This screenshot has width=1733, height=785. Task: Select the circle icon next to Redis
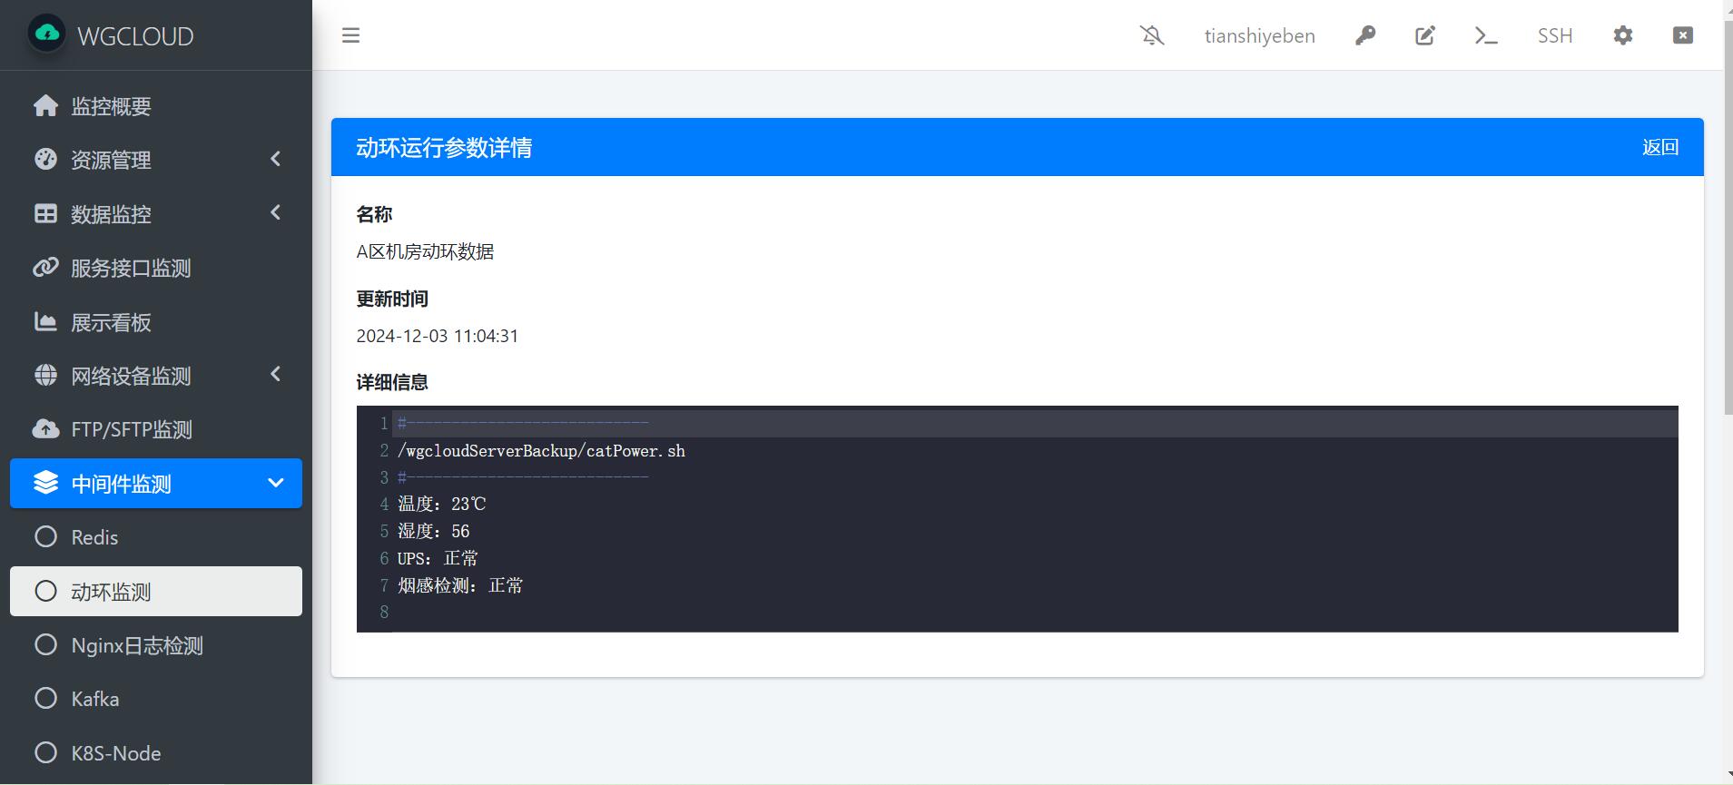pos(45,536)
